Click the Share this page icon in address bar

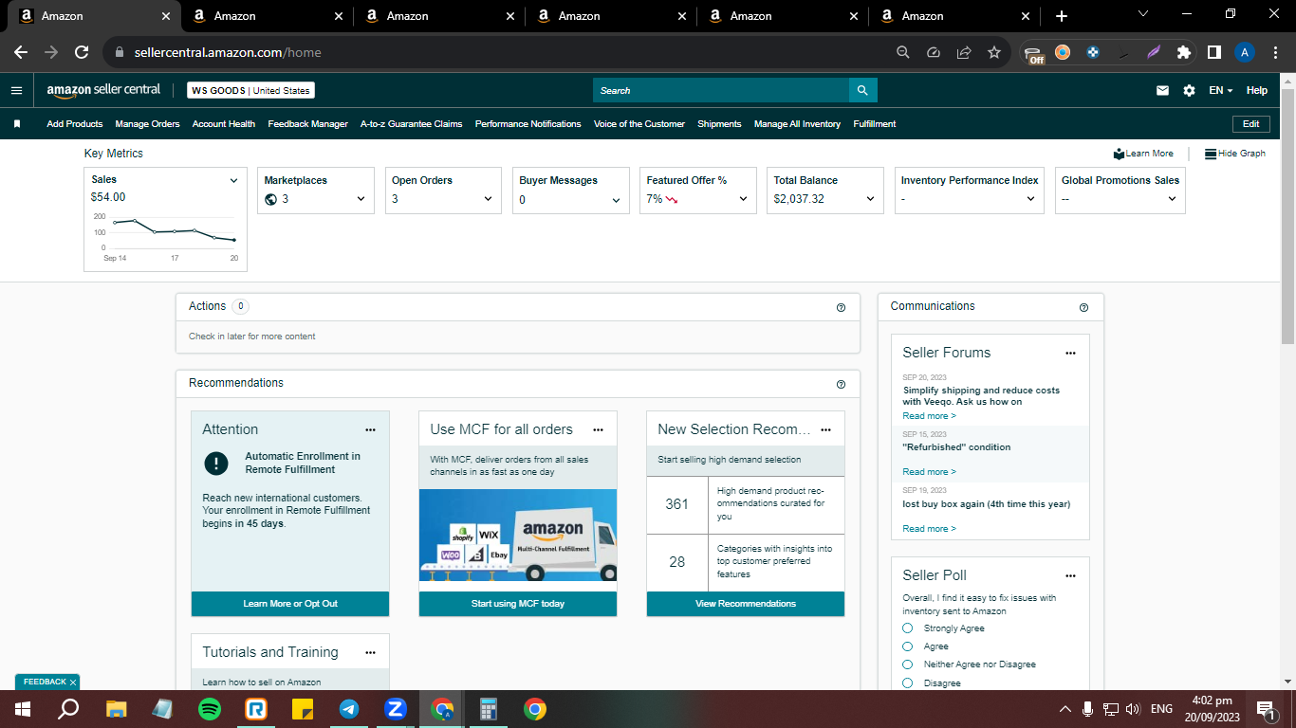click(x=963, y=52)
